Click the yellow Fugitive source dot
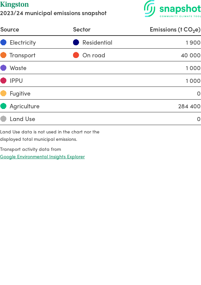 pyautogui.click(x=3, y=93)
